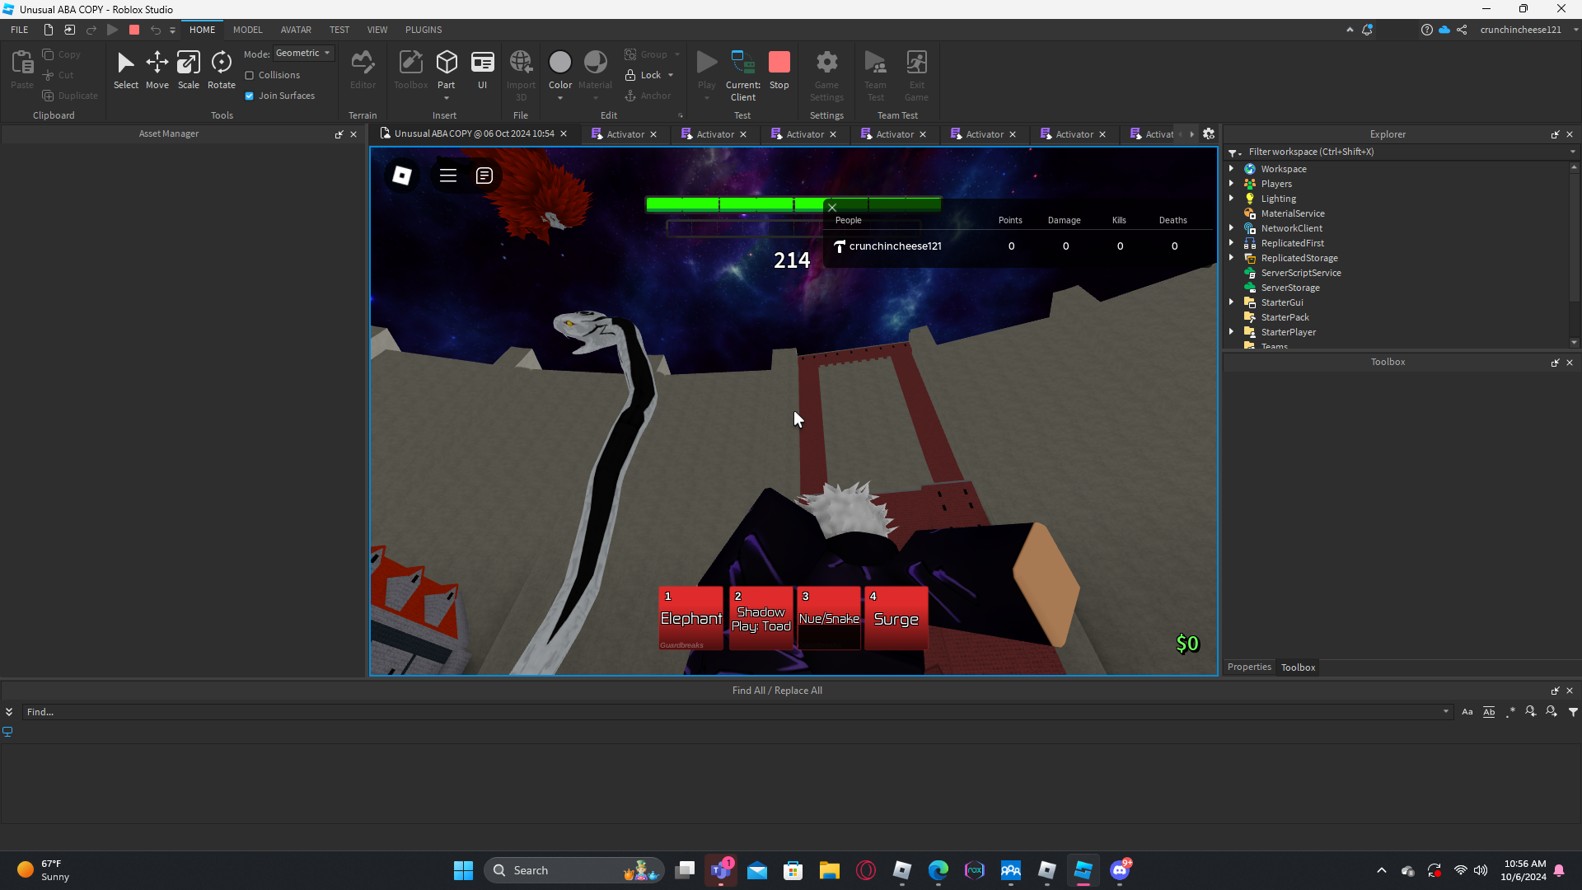Toggle Match Case in Find bar
Image resolution: width=1582 pixels, height=890 pixels.
1467,712
